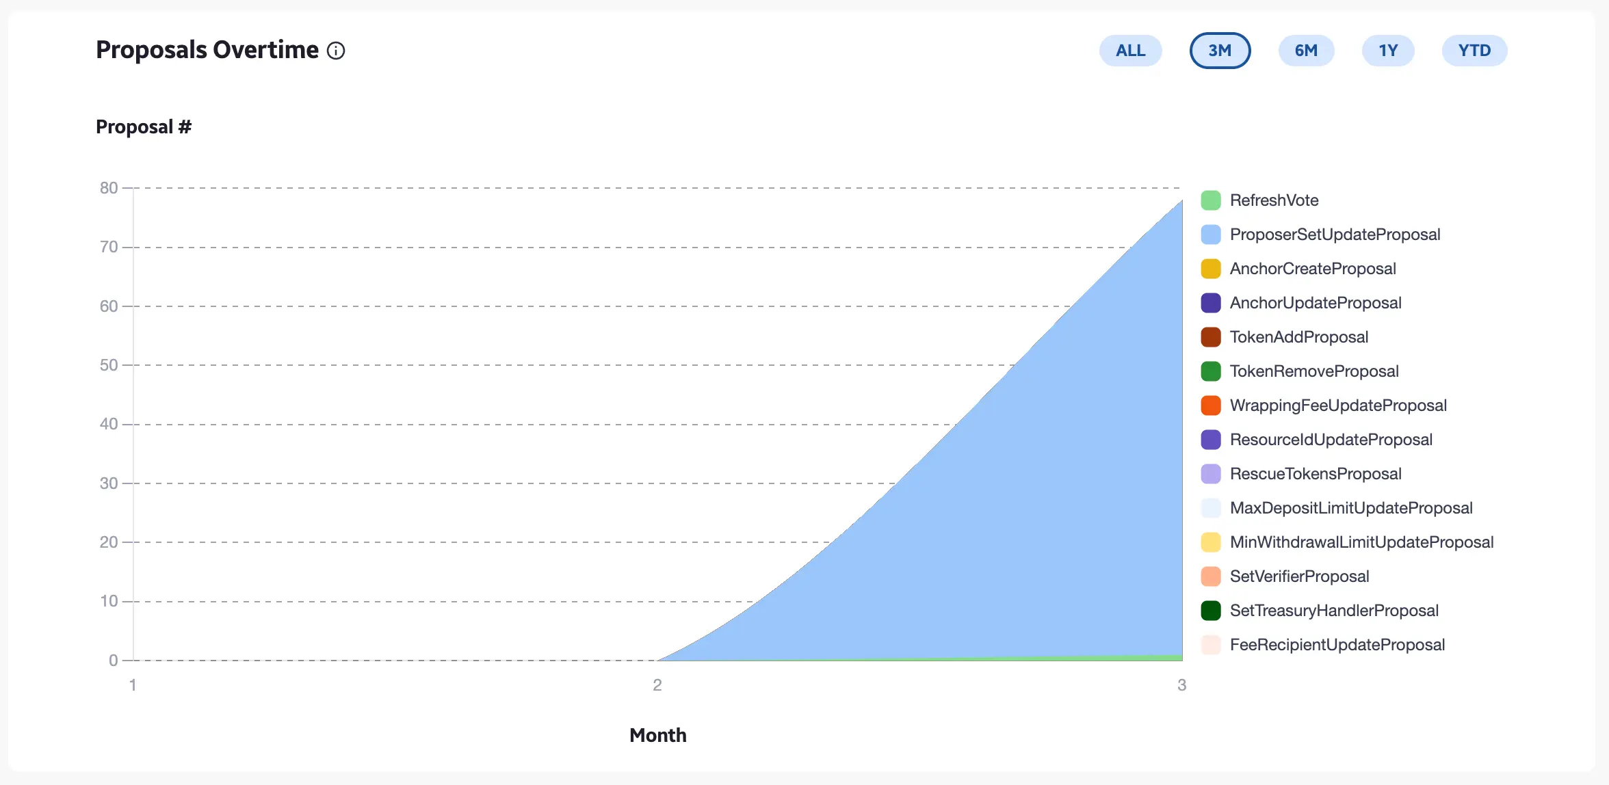This screenshot has width=1609, height=785.
Task: Click the 80 y-axis label
Action: pyautogui.click(x=109, y=188)
